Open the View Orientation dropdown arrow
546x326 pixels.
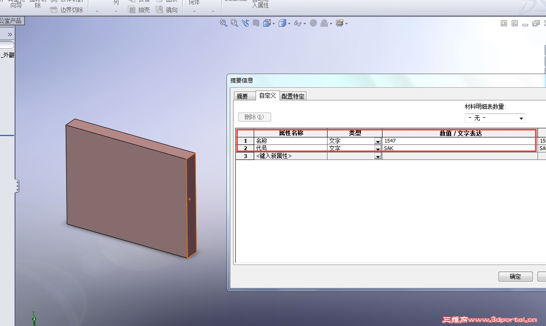pos(273,23)
